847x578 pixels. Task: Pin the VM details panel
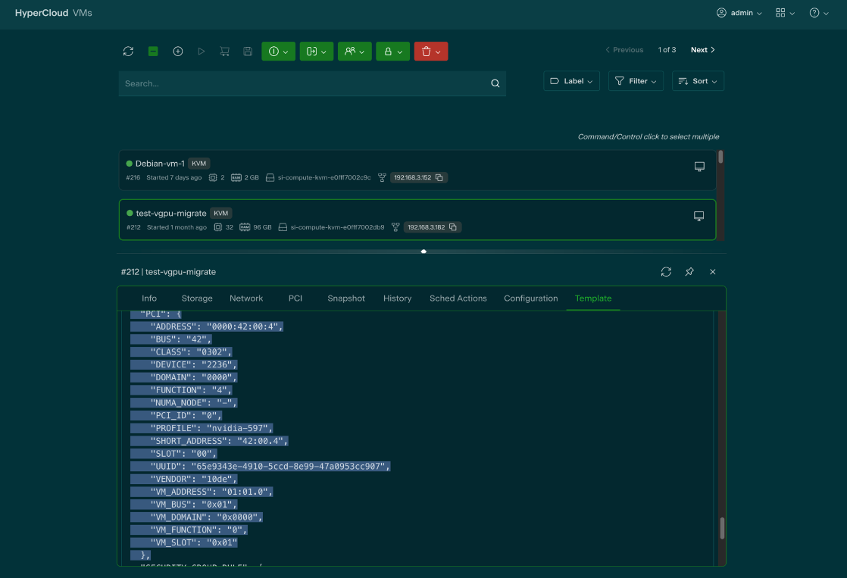[x=689, y=272]
